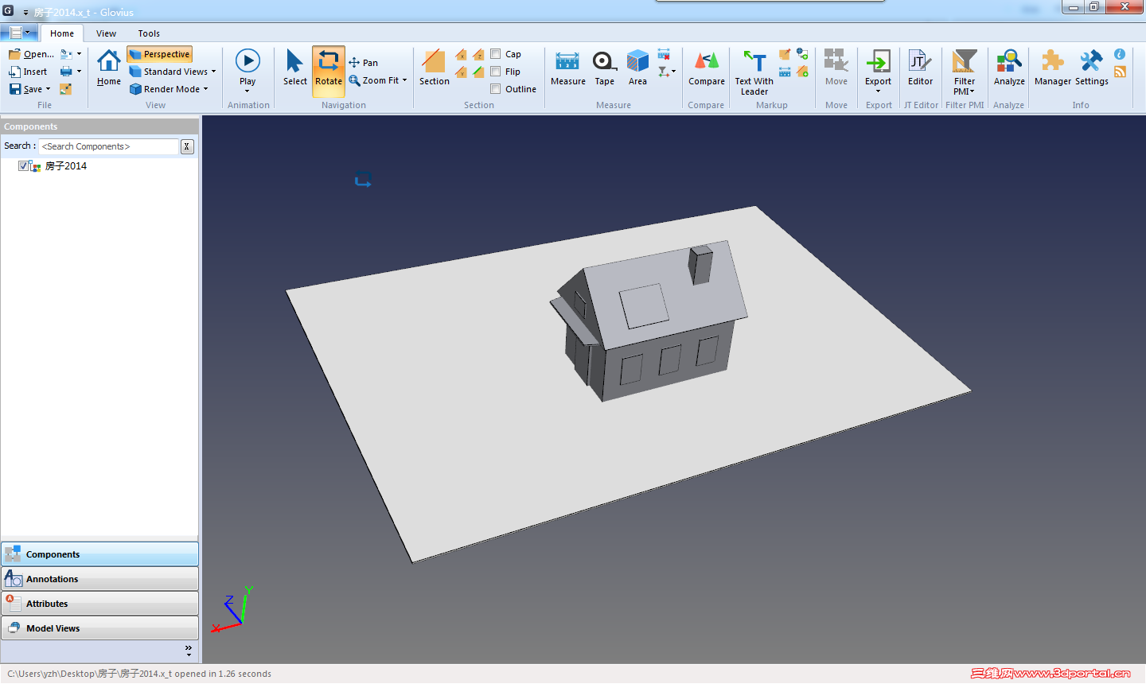Expand the panel options chevron
1146x684 pixels.
(189, 651)
